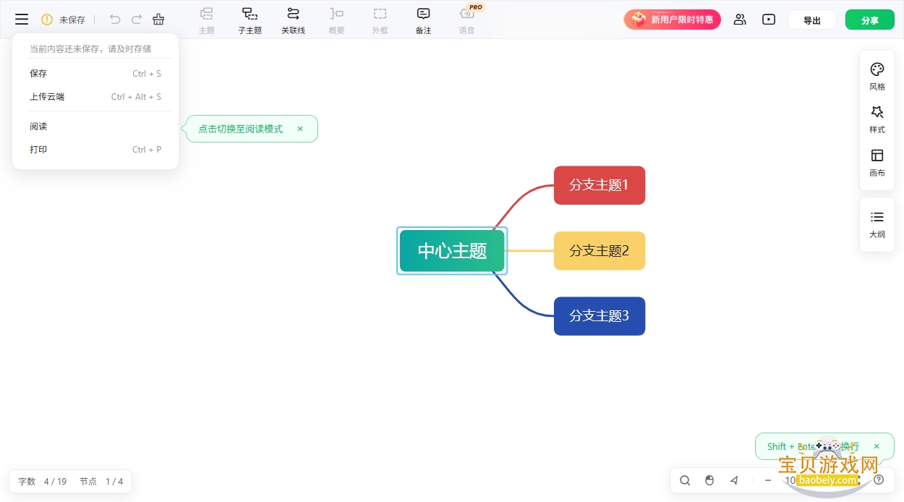Show the 大纲 outline view
The width and height of the screenshot is (904, 502).
[877, 224]
